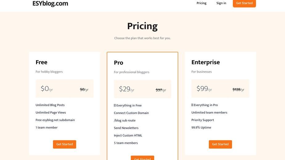Click Get Started under Free plan

[x=64, y=144]
